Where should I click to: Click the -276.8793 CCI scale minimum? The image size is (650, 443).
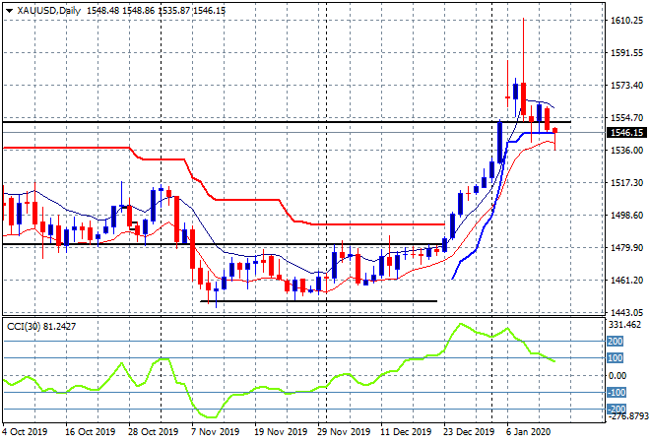[626, 416]
